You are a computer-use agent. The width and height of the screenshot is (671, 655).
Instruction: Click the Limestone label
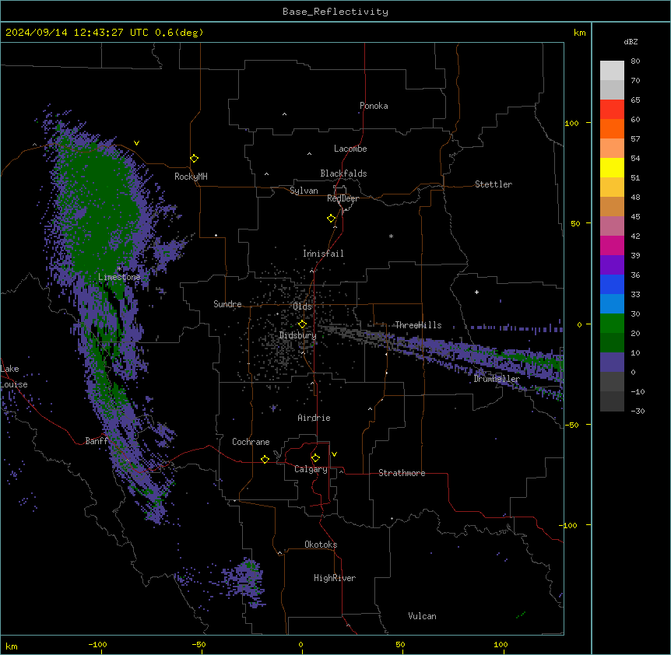click(119, 277)
